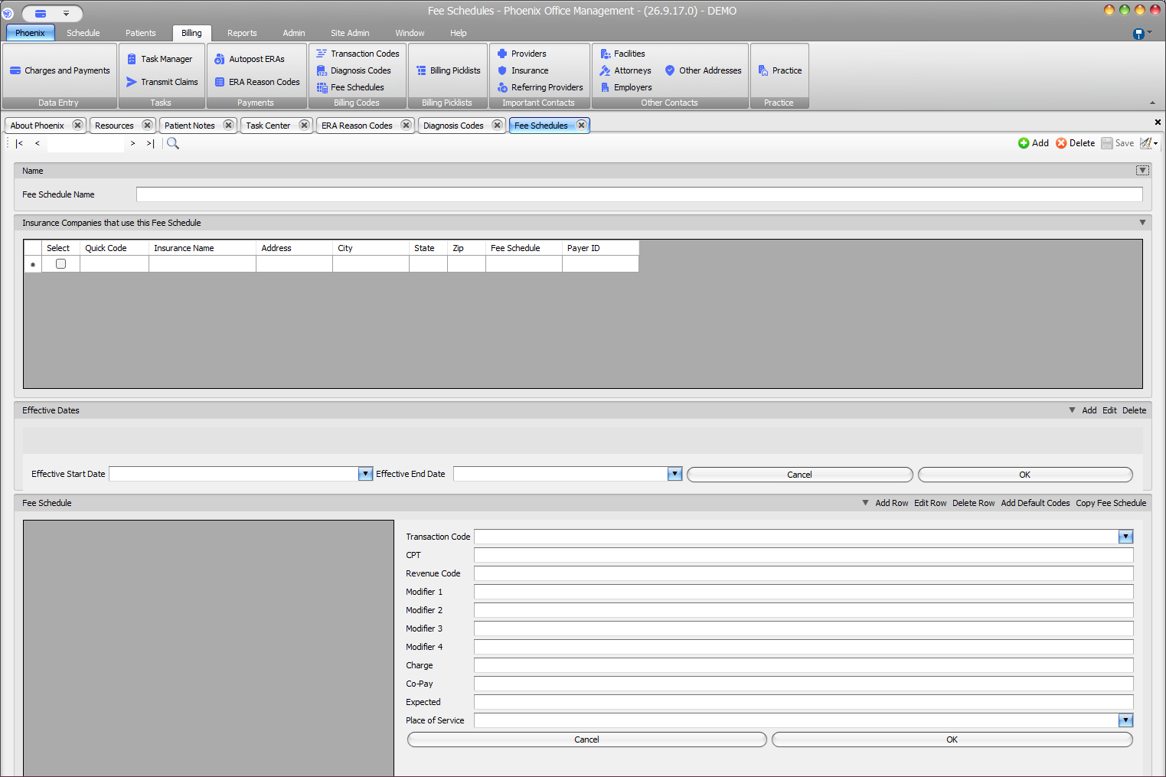Click Cancel in Effective Dates

799,475
